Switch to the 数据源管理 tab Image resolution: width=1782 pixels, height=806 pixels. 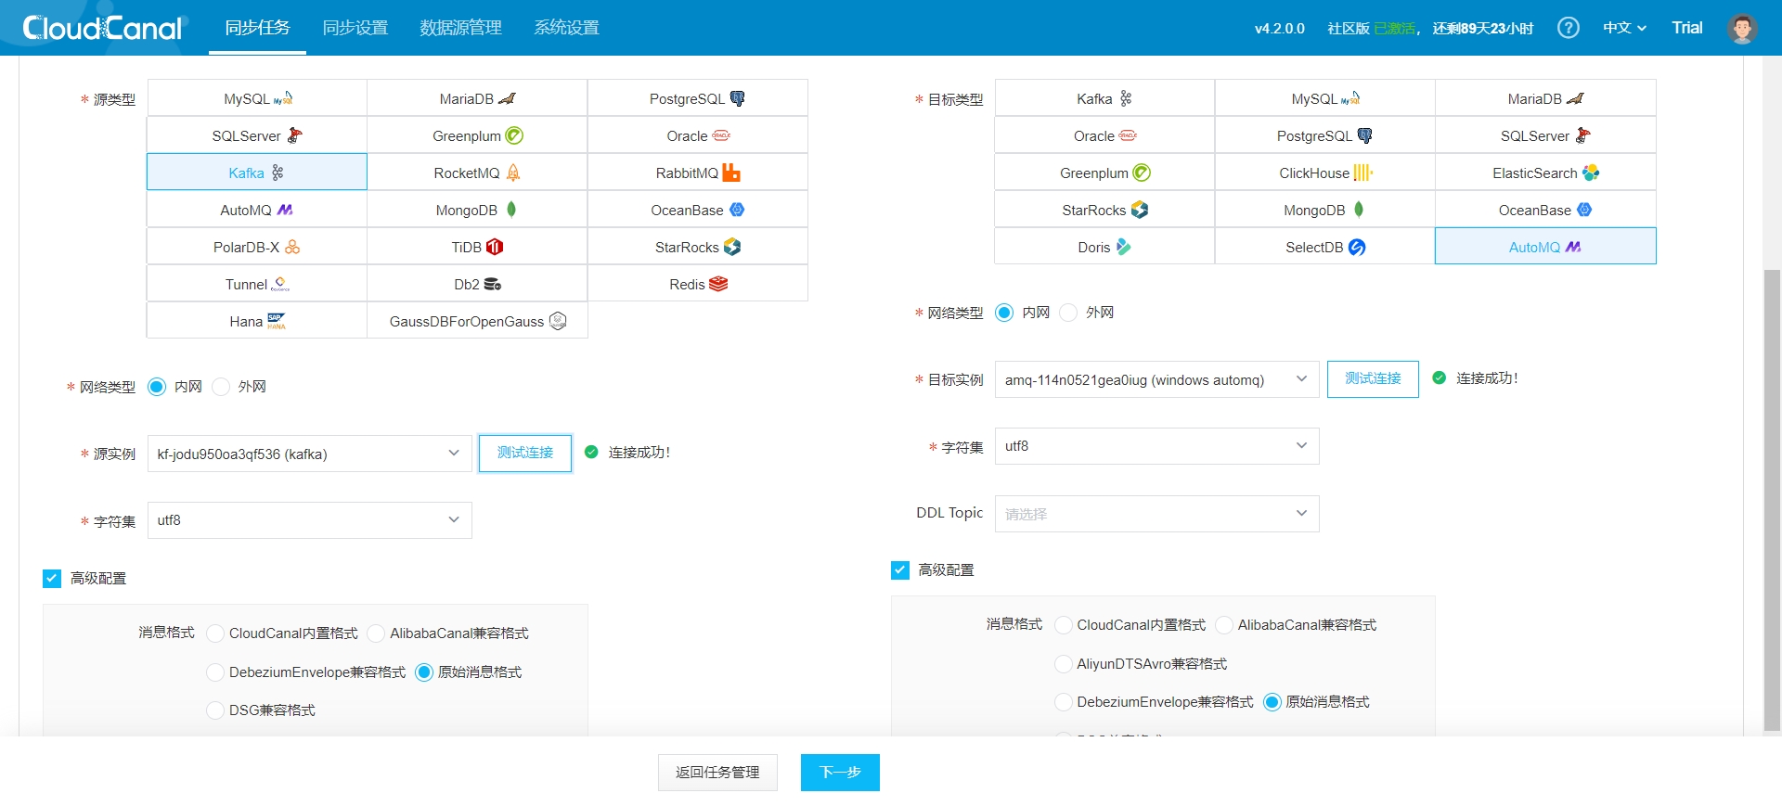[x=460, y=28]
